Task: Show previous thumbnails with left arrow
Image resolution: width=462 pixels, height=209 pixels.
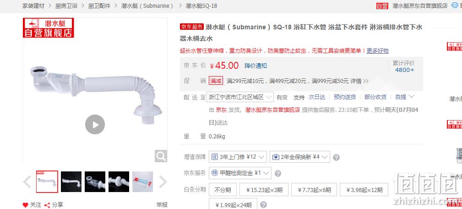Action: pos(27,181)
